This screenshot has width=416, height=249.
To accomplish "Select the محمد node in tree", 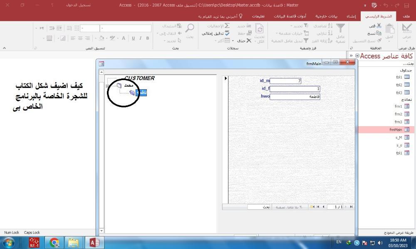I will [129, 85].
